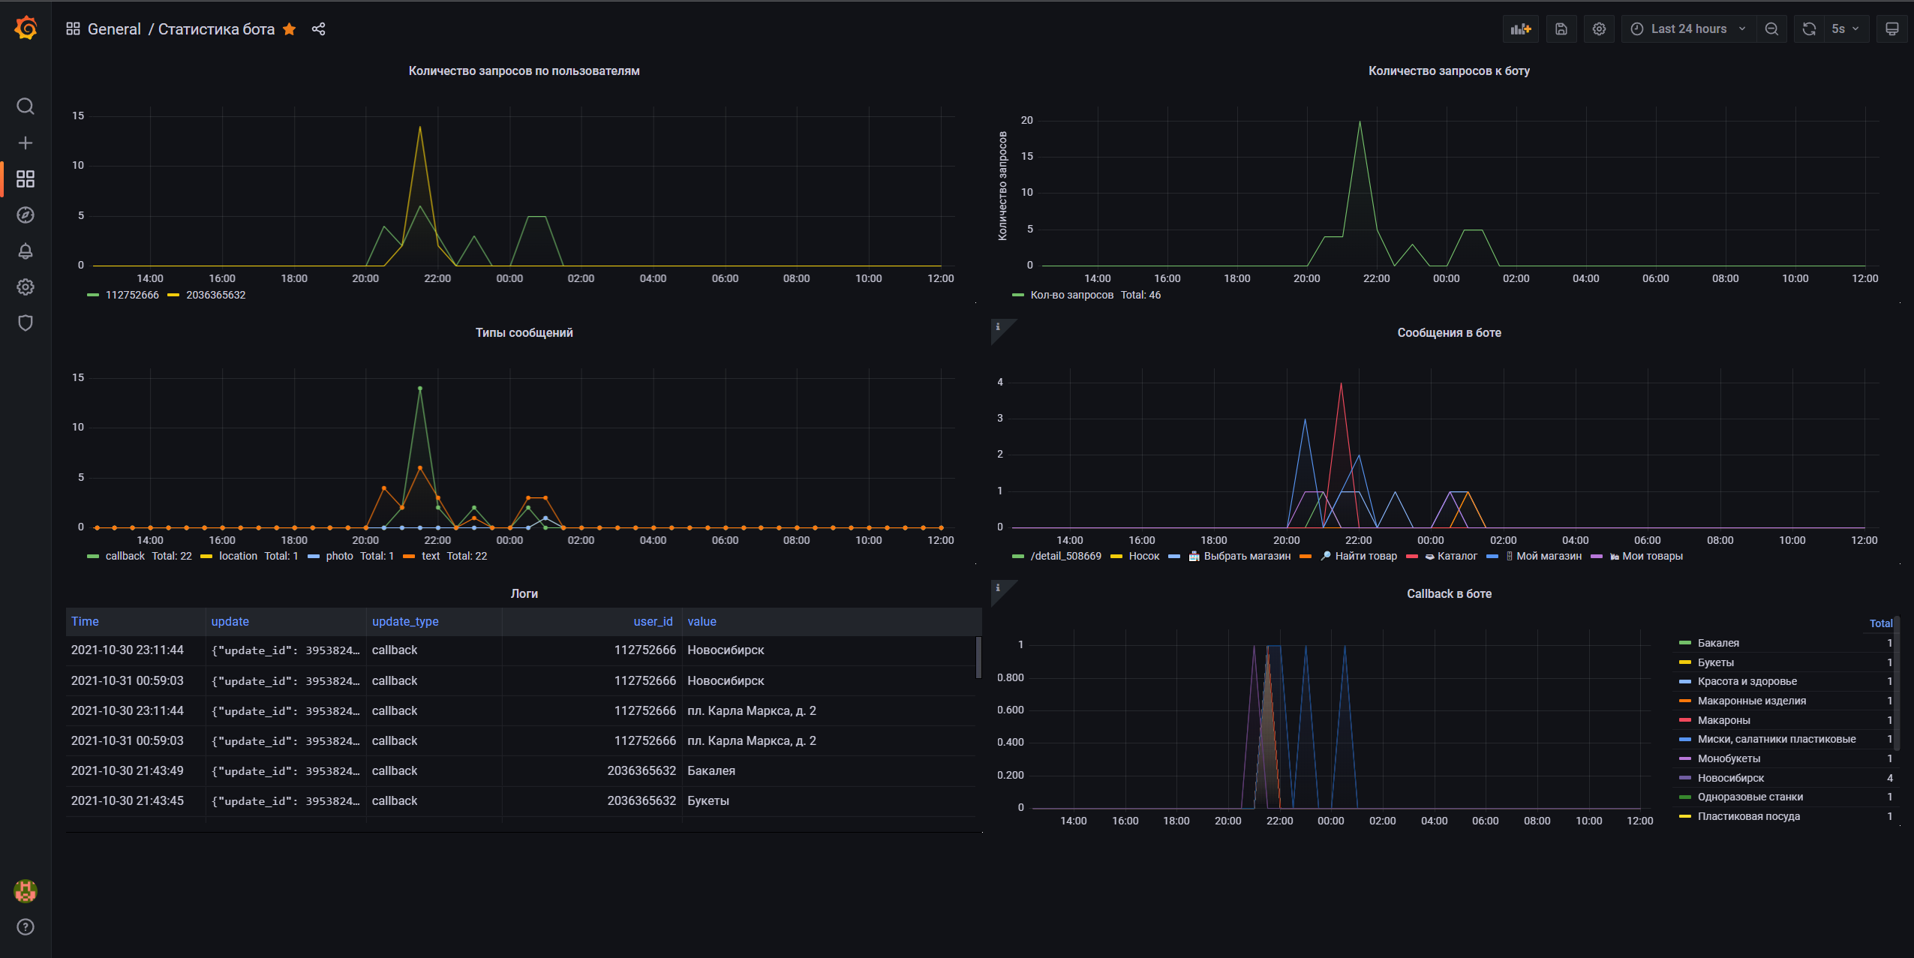Sort legend by Total column header
Screen dimensions: 1914x958
coord(1879,623)
